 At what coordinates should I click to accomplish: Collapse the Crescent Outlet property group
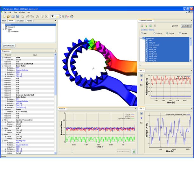[3, 110]
